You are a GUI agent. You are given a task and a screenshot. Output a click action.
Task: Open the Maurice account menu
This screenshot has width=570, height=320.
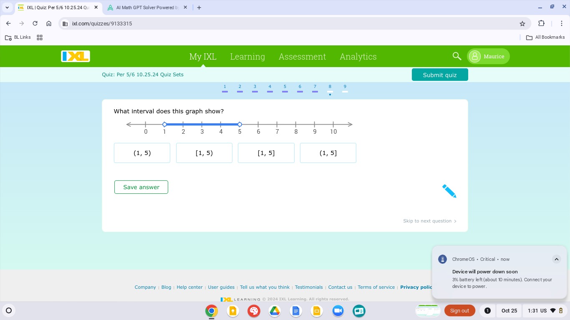[488, 56]
